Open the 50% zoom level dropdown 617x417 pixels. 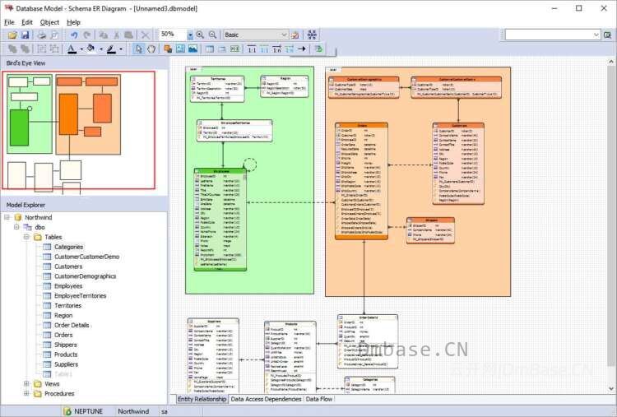[x=190, y=35]
